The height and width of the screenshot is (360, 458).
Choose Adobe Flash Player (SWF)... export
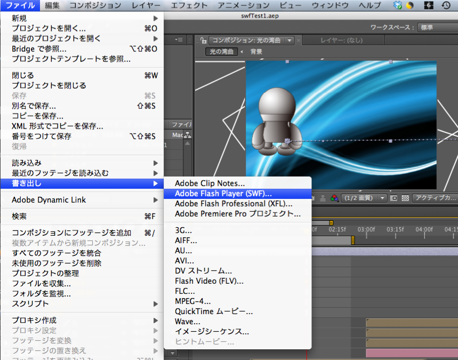tap(237, 194)
